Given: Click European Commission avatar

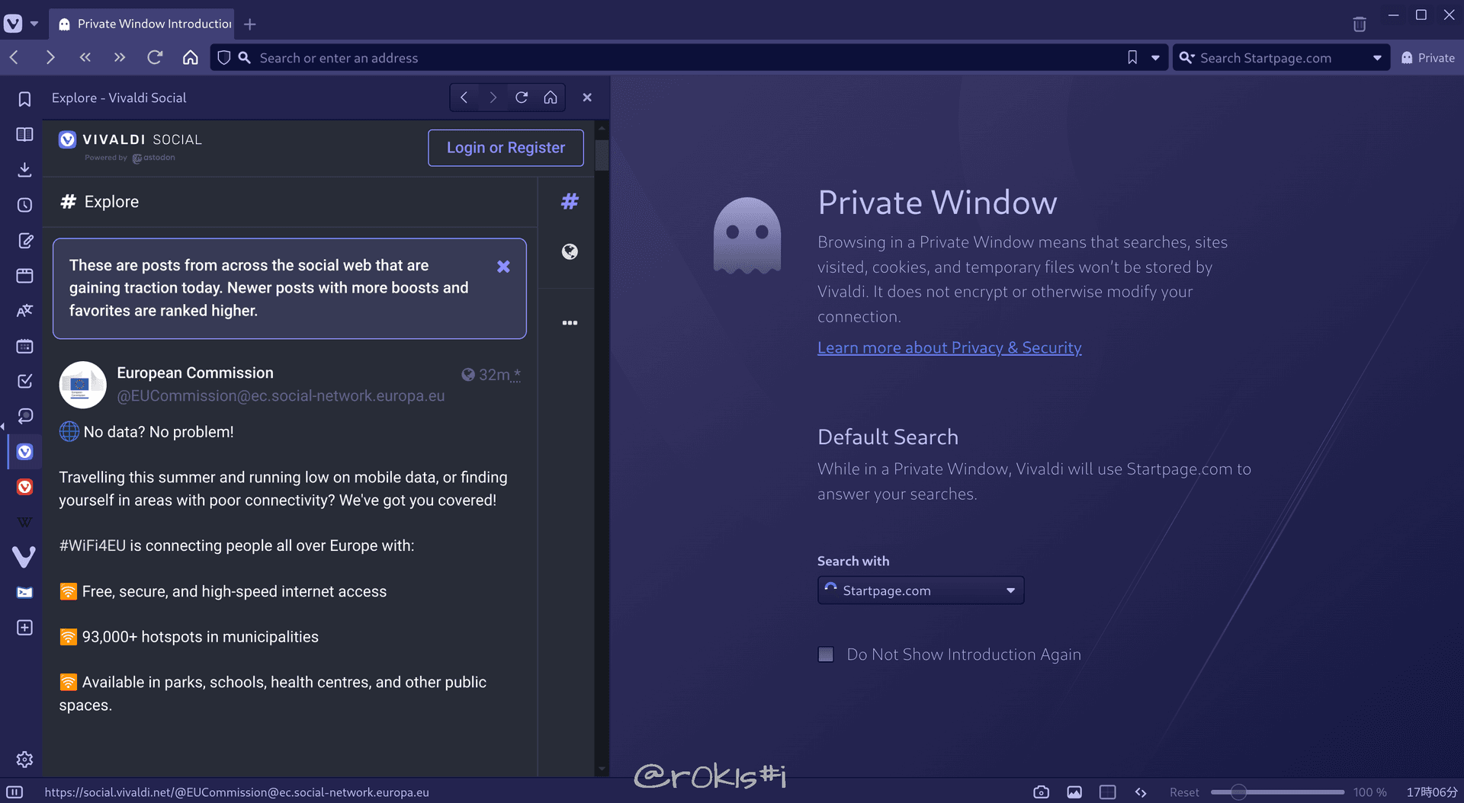Looking at the screenshot, I should [x=82, y=385].
